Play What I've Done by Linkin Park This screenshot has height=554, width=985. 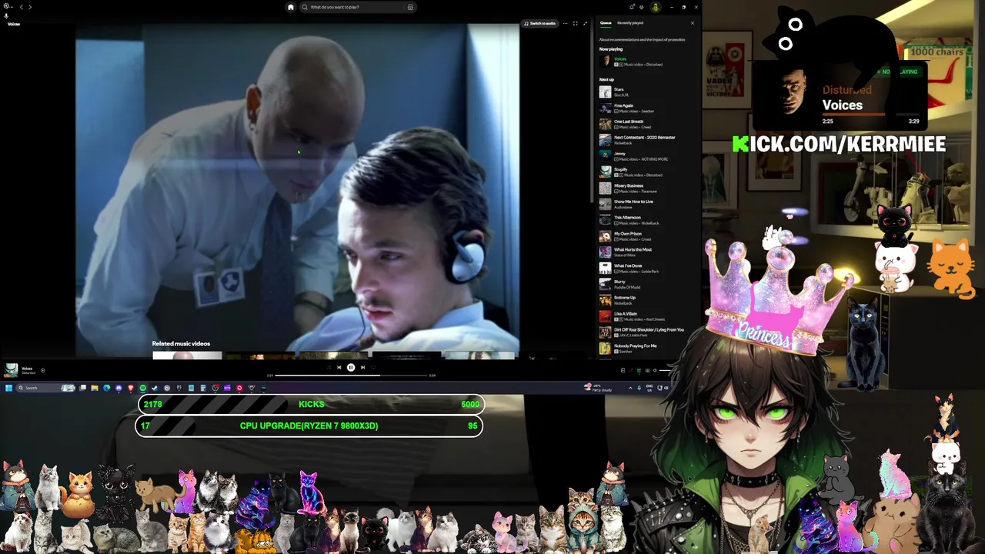tap(648, 269)
